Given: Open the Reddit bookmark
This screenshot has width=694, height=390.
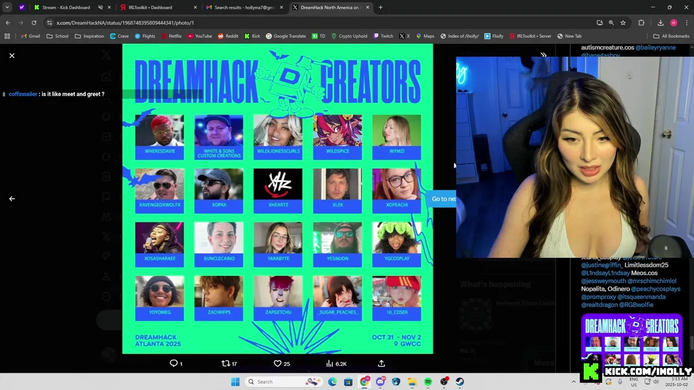Looking at the screenshot, I should pyautogui.click(x=228, y=36).
